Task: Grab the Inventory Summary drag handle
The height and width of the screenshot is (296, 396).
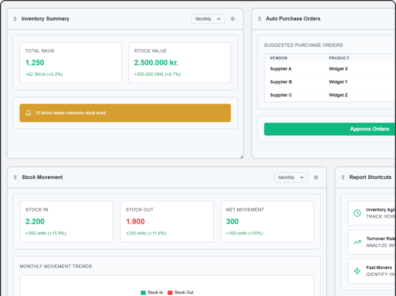Action: (15, 19)
